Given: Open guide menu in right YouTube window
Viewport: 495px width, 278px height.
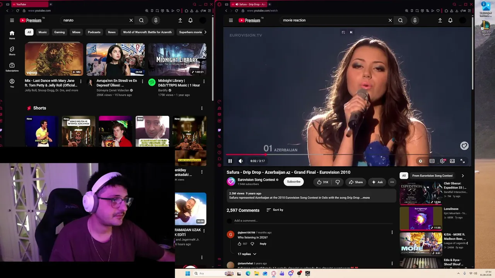Looking at the screenshot, I should (x=231, y=20).
